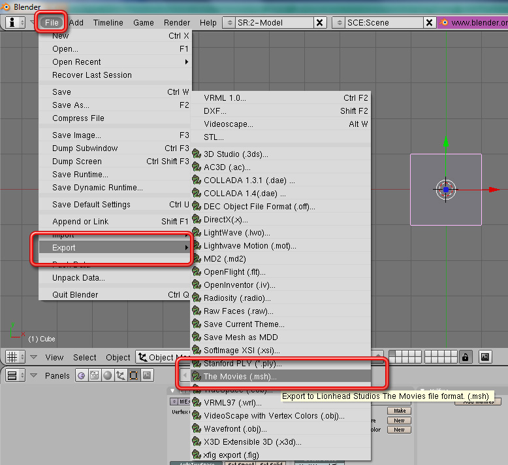Click Save As in File menu
The image size is (508, 465).
71,105
